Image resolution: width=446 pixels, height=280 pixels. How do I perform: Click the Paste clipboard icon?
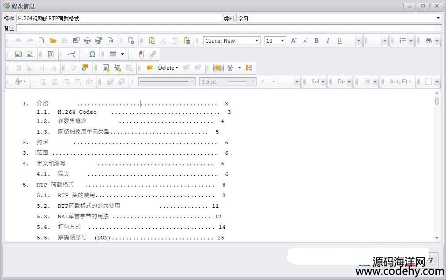coord(152,41)
